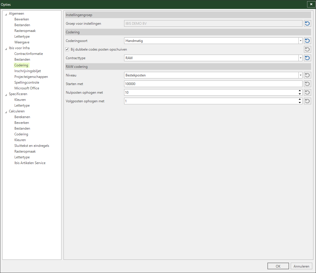Click the Starten met input field

pyautogui.click(x=213, y=84)
